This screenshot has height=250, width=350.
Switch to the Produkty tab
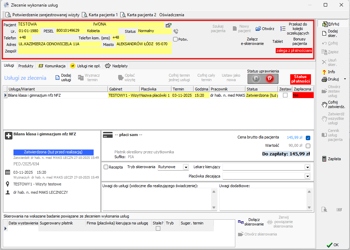click(x=26, y=66)
